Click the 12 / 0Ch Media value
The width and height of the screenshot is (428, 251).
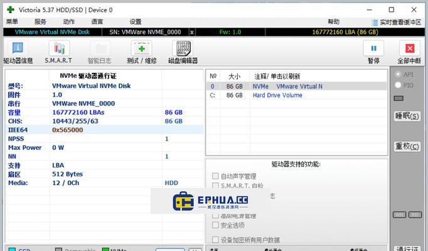65,183
